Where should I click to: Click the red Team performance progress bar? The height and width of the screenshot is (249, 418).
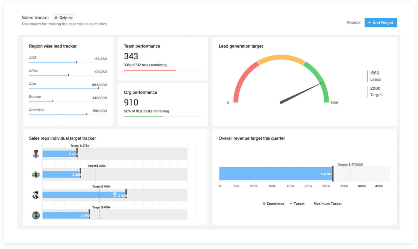pos(150,70)
